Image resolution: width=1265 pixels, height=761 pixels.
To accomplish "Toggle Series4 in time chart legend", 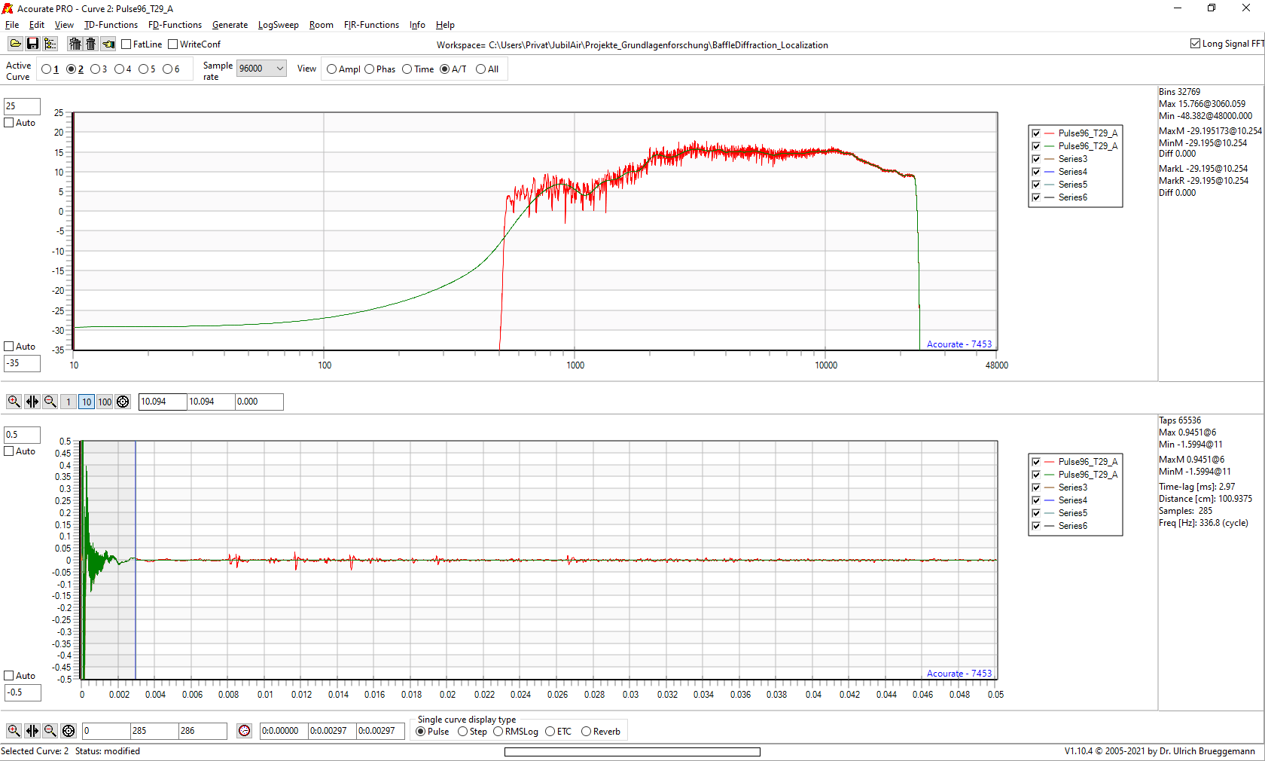I will [1036, 500].
